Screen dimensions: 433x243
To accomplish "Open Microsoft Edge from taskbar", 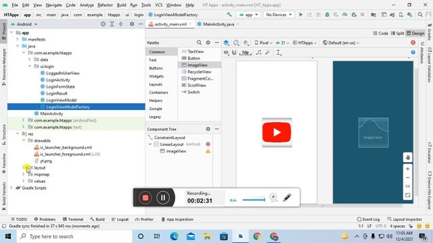I will [174, 236].
